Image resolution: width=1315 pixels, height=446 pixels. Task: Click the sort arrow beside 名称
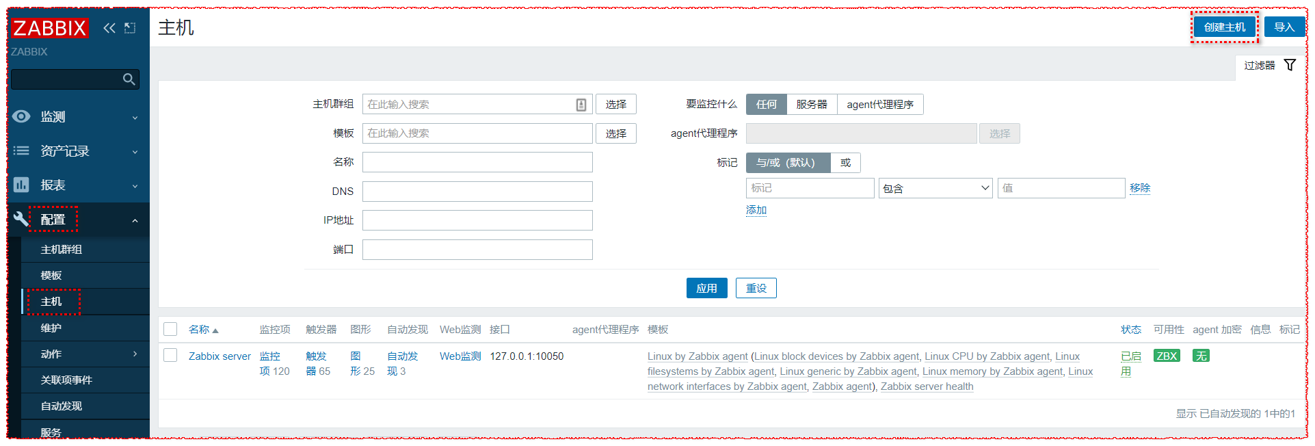coord(215,330)
